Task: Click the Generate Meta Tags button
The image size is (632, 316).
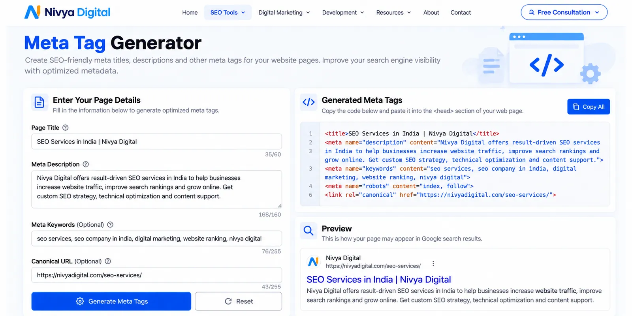Action: [111, 301]
